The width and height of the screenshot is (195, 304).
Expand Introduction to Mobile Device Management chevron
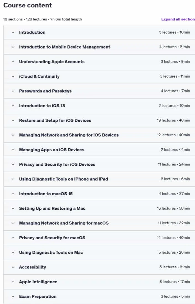click(x=13, y=47)
